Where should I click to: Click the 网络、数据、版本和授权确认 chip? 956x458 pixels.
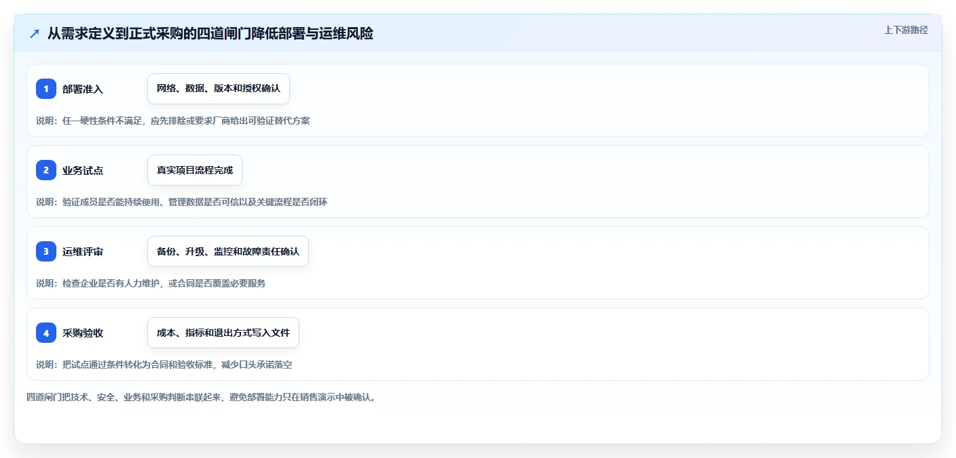tap(219, 89)
